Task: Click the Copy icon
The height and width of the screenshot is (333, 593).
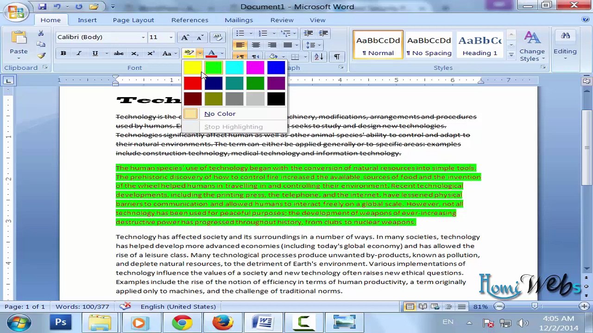Action: pyautogui.click(x=41, y=44)
